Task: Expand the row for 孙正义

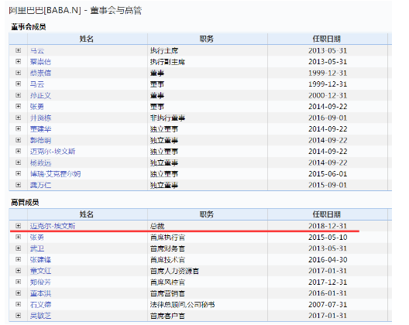Action: click(18, 95)
